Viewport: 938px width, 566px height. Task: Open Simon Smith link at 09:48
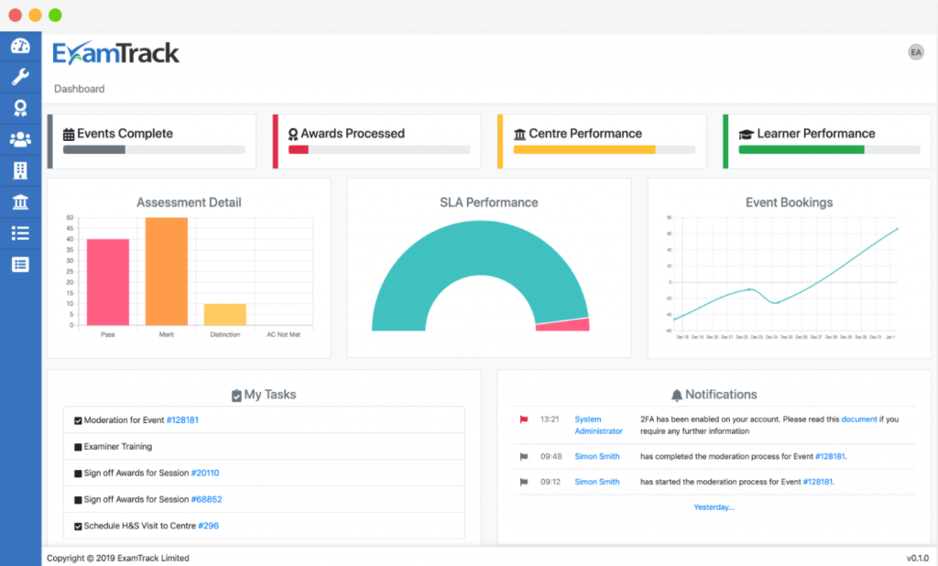coord(597,456)
